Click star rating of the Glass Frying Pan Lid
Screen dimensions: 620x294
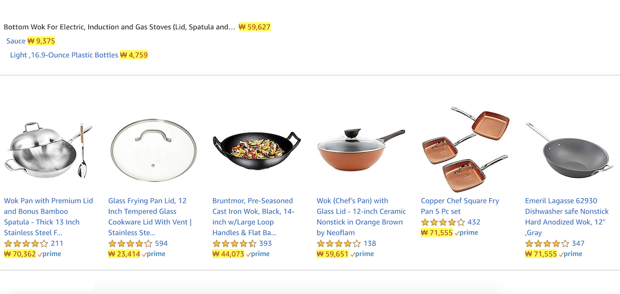[x=130, y=243]
